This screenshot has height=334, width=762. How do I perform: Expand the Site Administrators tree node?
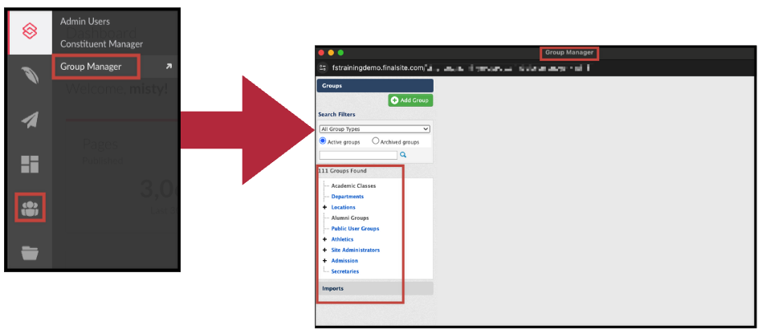point(324,250)
